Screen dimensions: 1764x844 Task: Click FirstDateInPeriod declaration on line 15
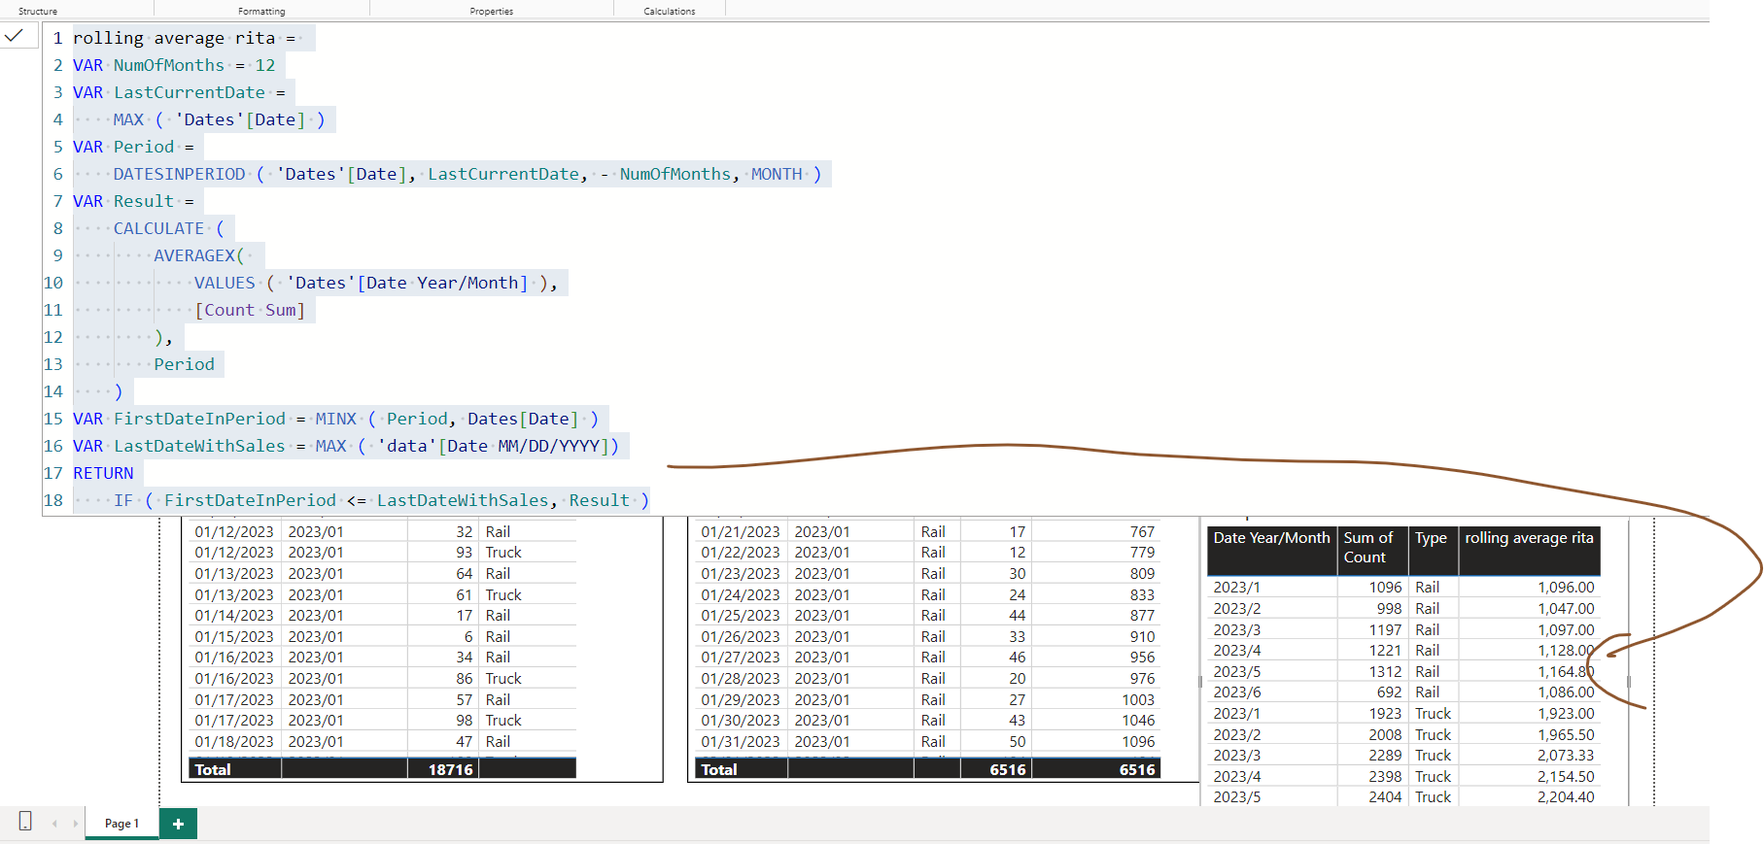tap(199, 419)
